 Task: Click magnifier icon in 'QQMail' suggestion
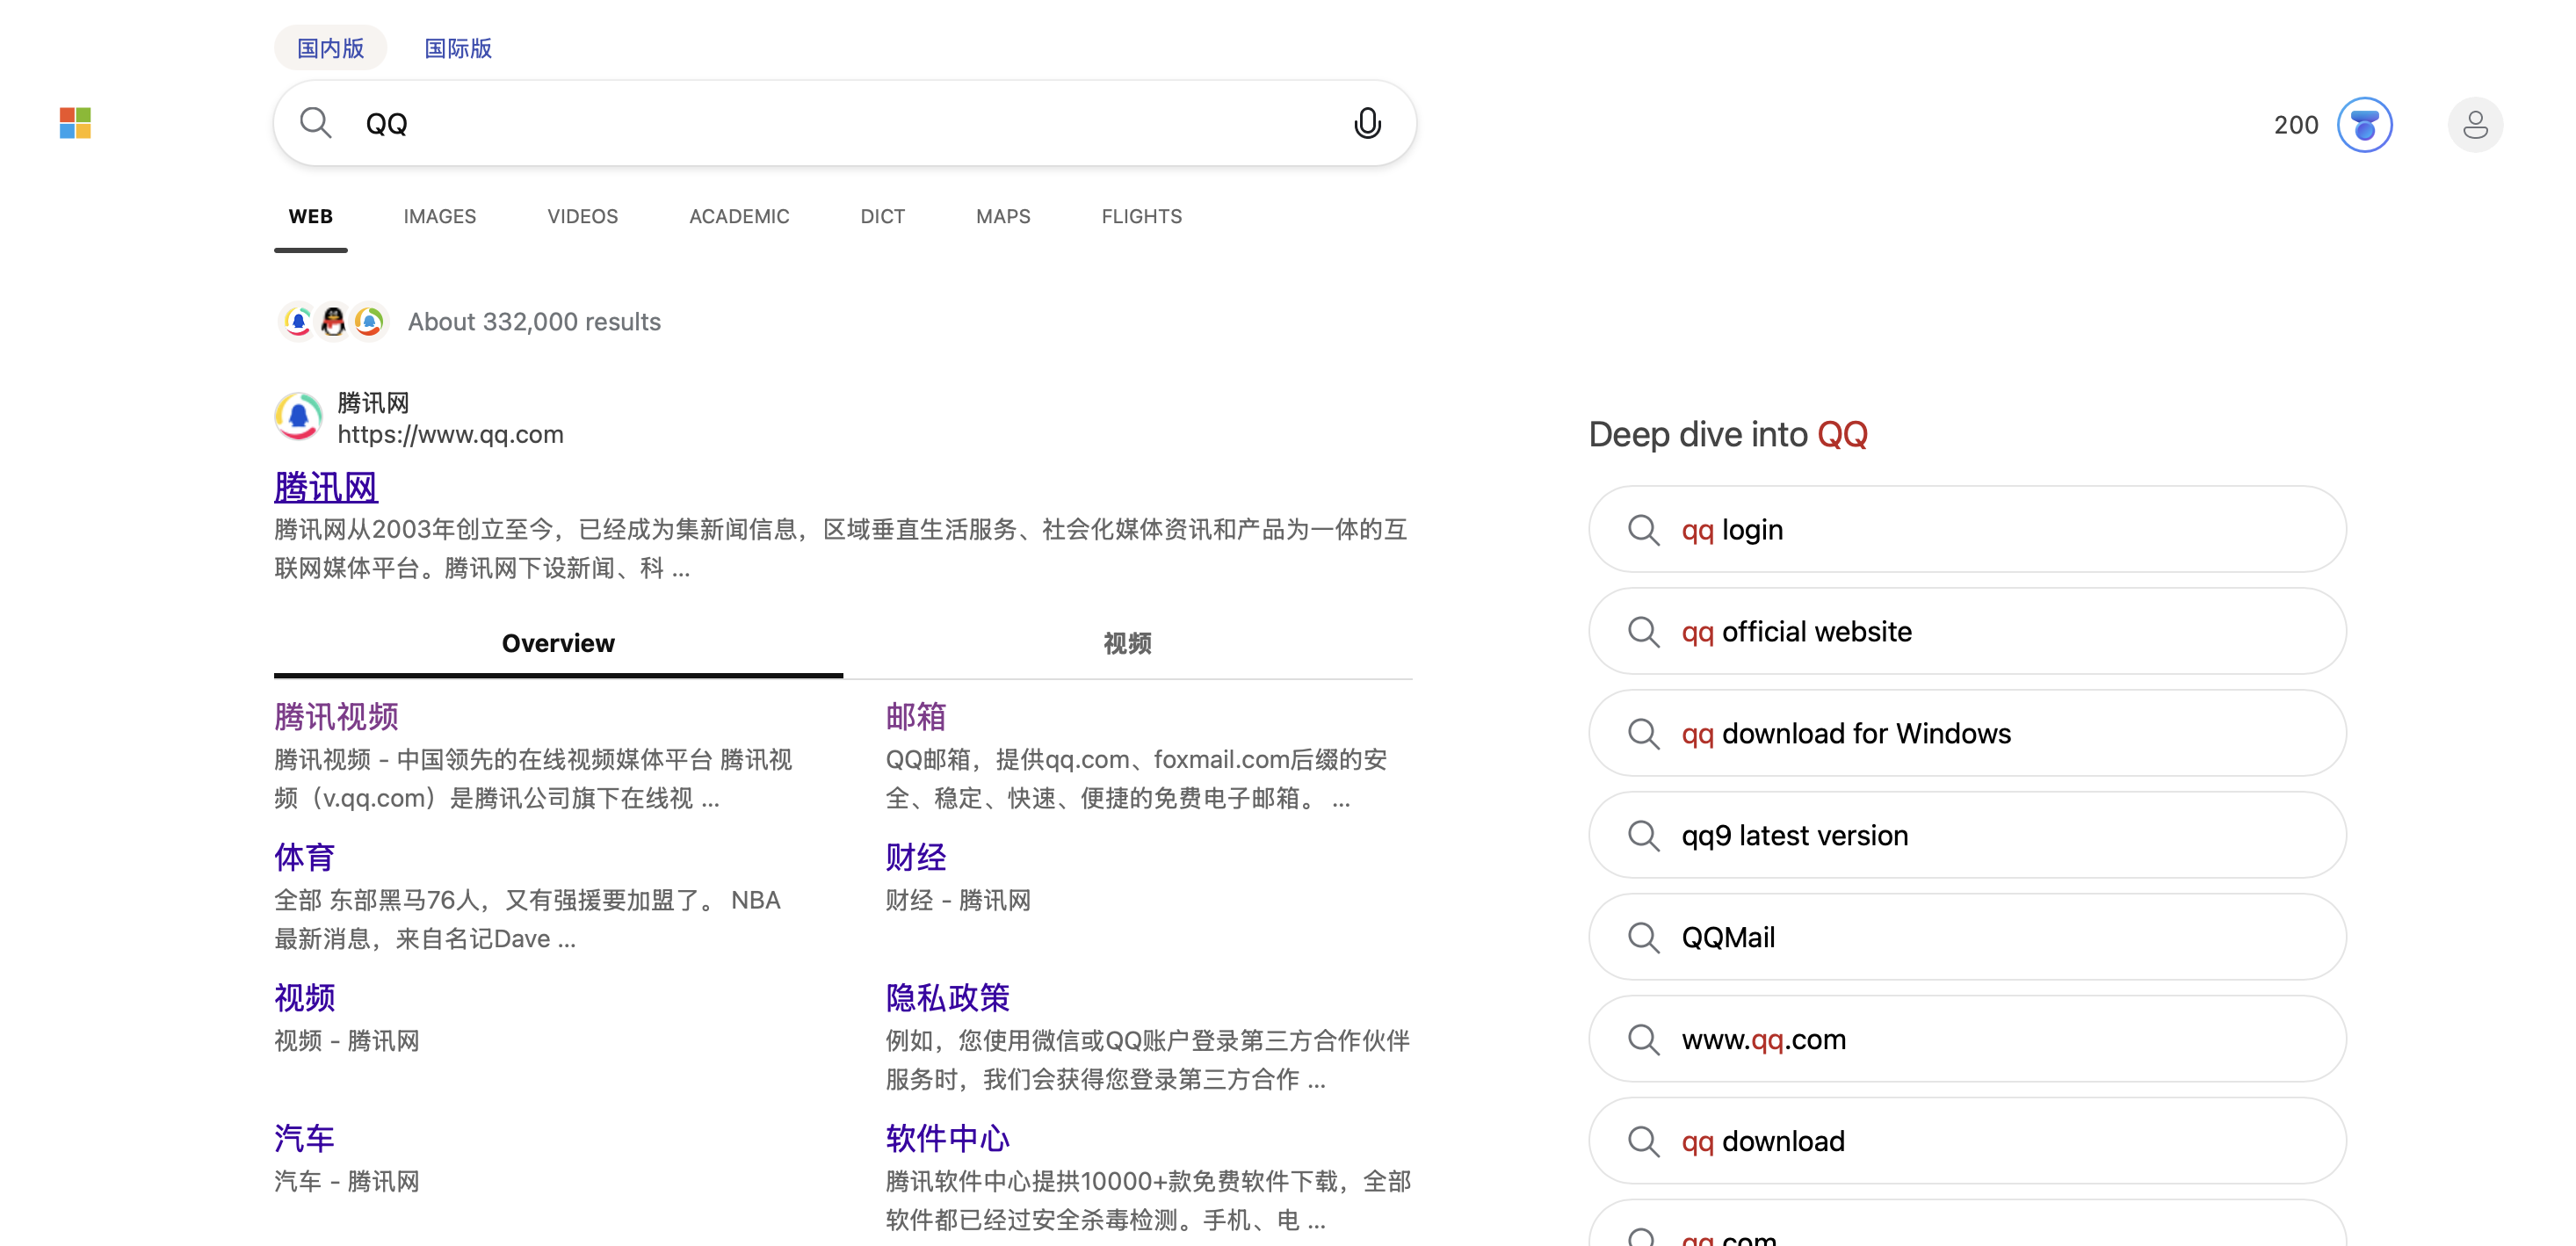coord(1643,937)
